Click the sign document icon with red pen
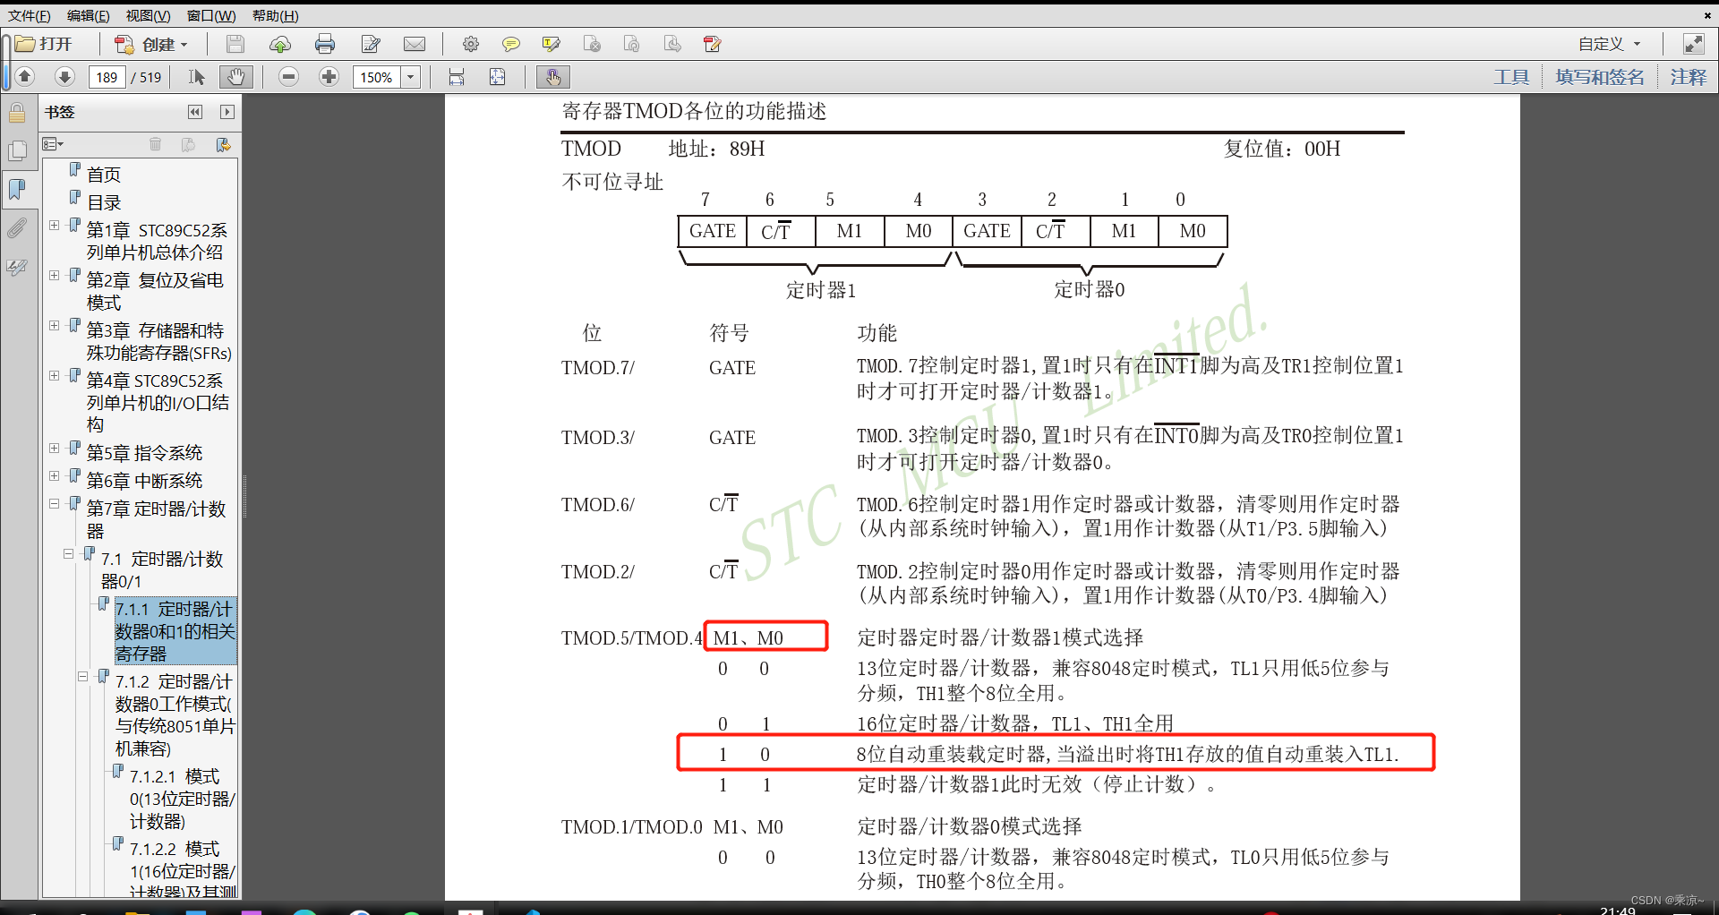The height and width of the screenshot is (915, 1719). pyautogui.click(x=713, y=44)
